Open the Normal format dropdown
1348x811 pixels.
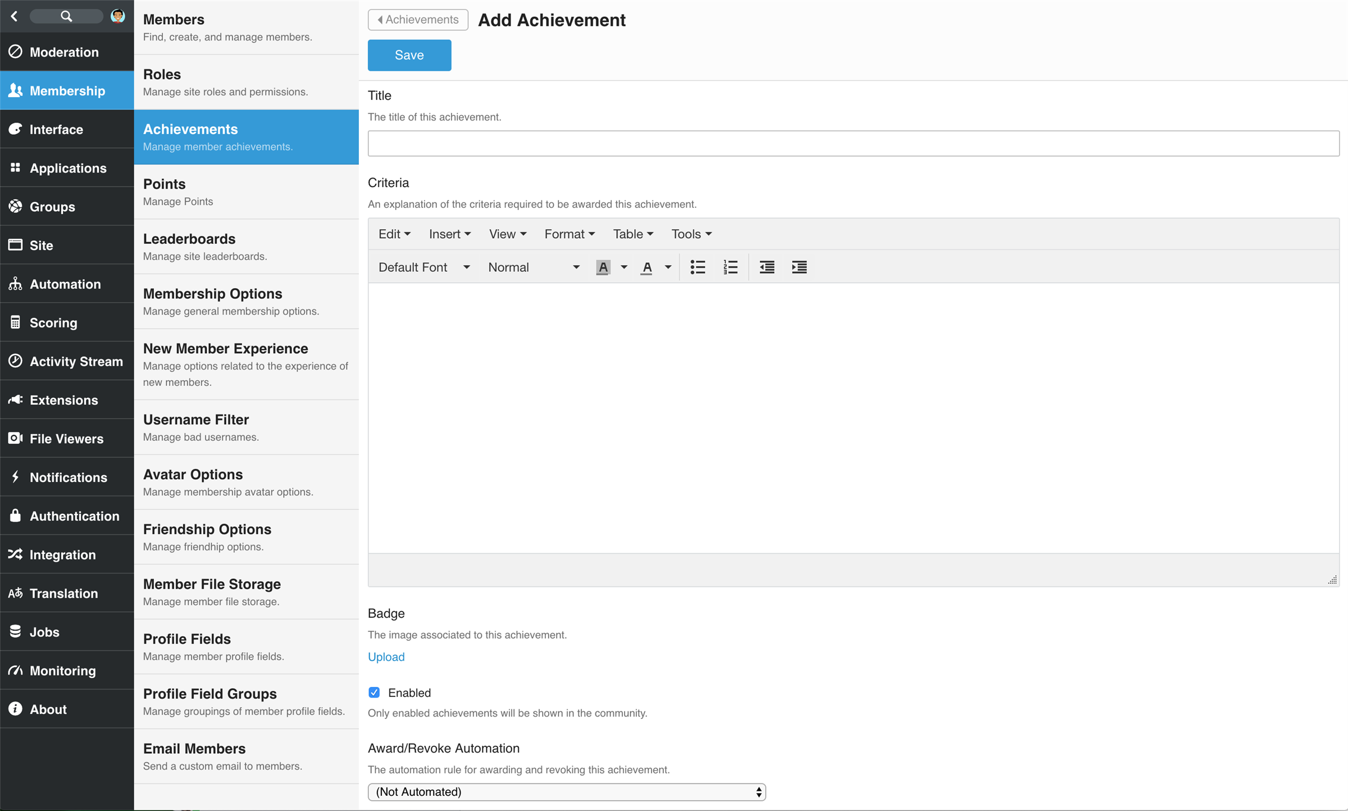[x=533, y=267]
